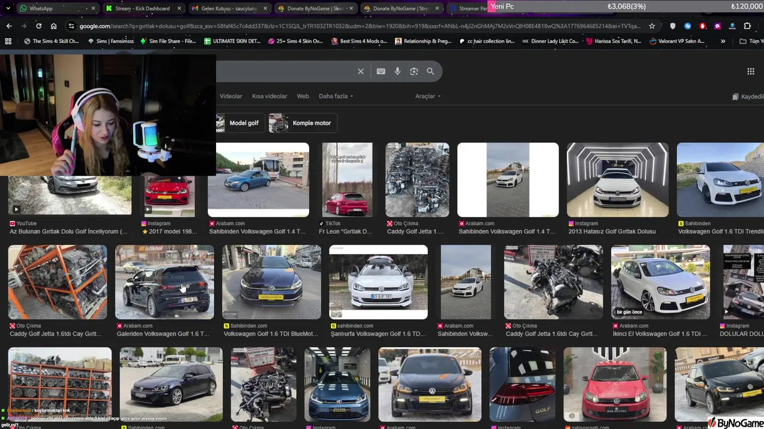Open the Relationship & Preg... bookmark

pyautogui.click(x=423, y=41)
